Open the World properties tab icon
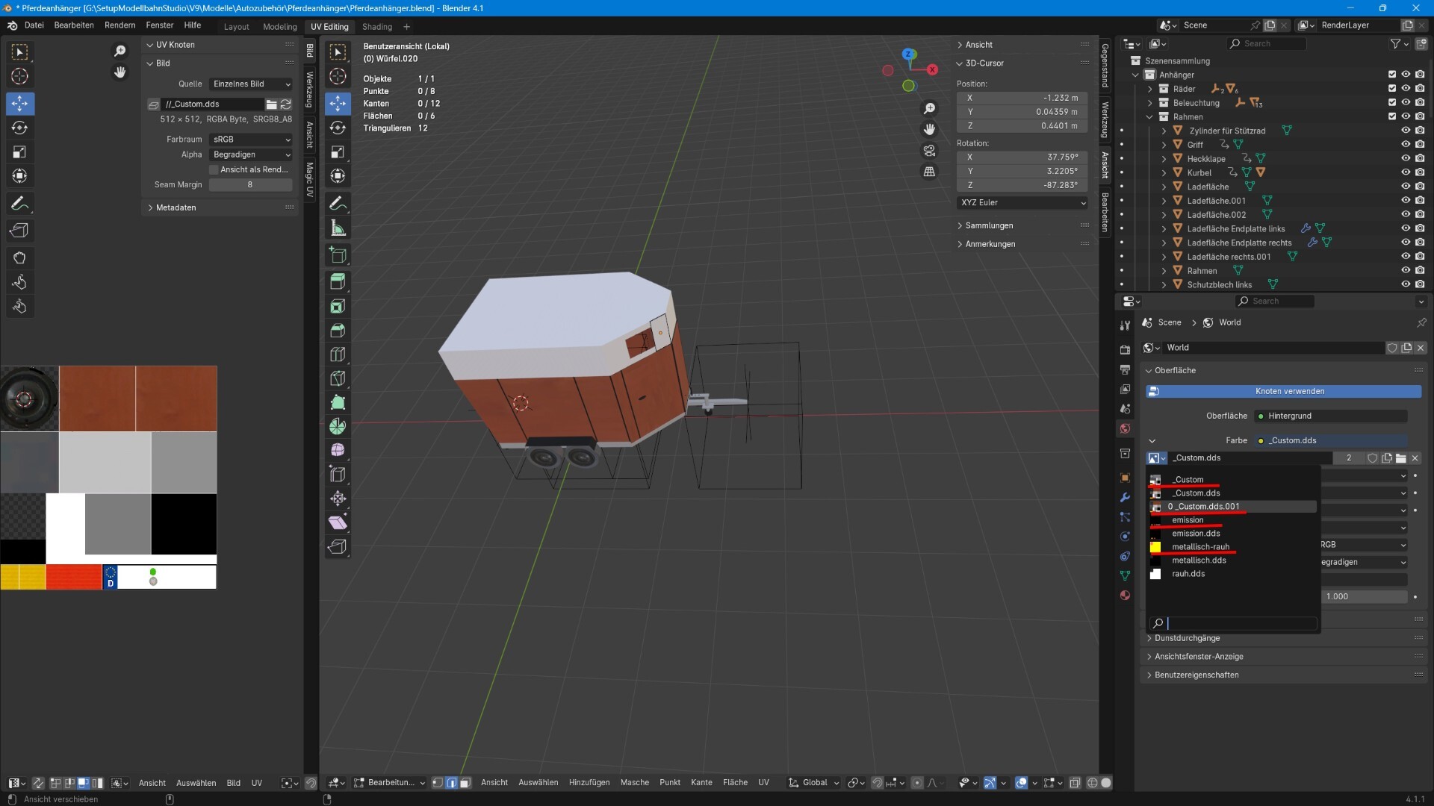 coord(1125,428)
